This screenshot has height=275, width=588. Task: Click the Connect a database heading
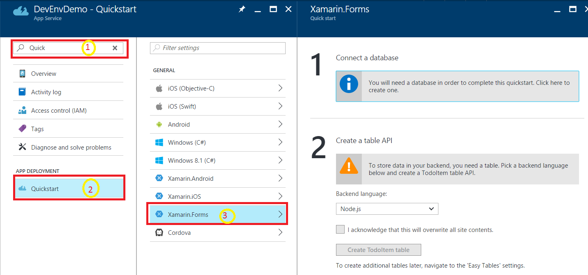(x=367, y=58)
